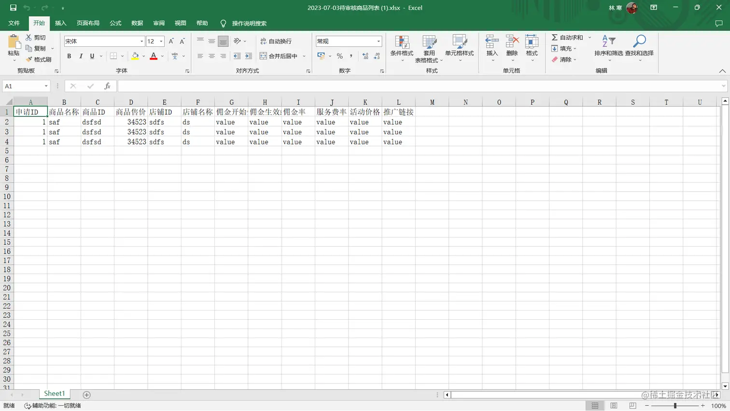Screen dimensions: 730x411
Task: Click the zoom slider handle
Action: tap(675, 406)
